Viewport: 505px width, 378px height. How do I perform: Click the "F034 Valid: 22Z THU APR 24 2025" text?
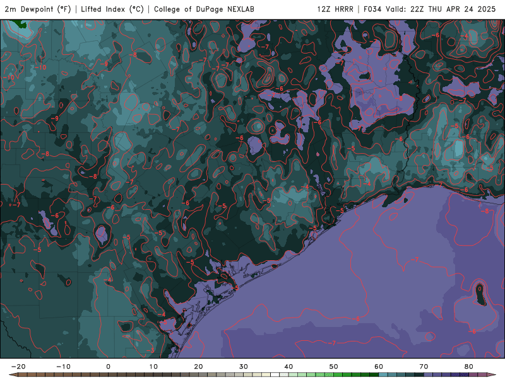point(429,9)
